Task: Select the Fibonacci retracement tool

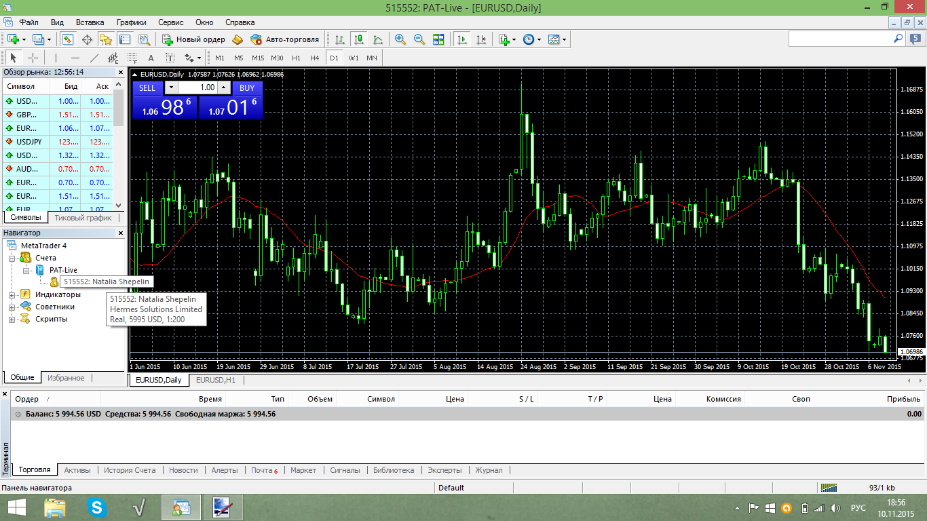Action: (132, 58)
